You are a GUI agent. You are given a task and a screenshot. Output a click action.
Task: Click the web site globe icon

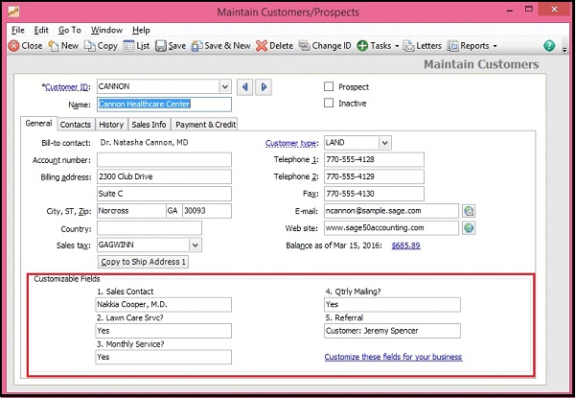pos(469,228)
